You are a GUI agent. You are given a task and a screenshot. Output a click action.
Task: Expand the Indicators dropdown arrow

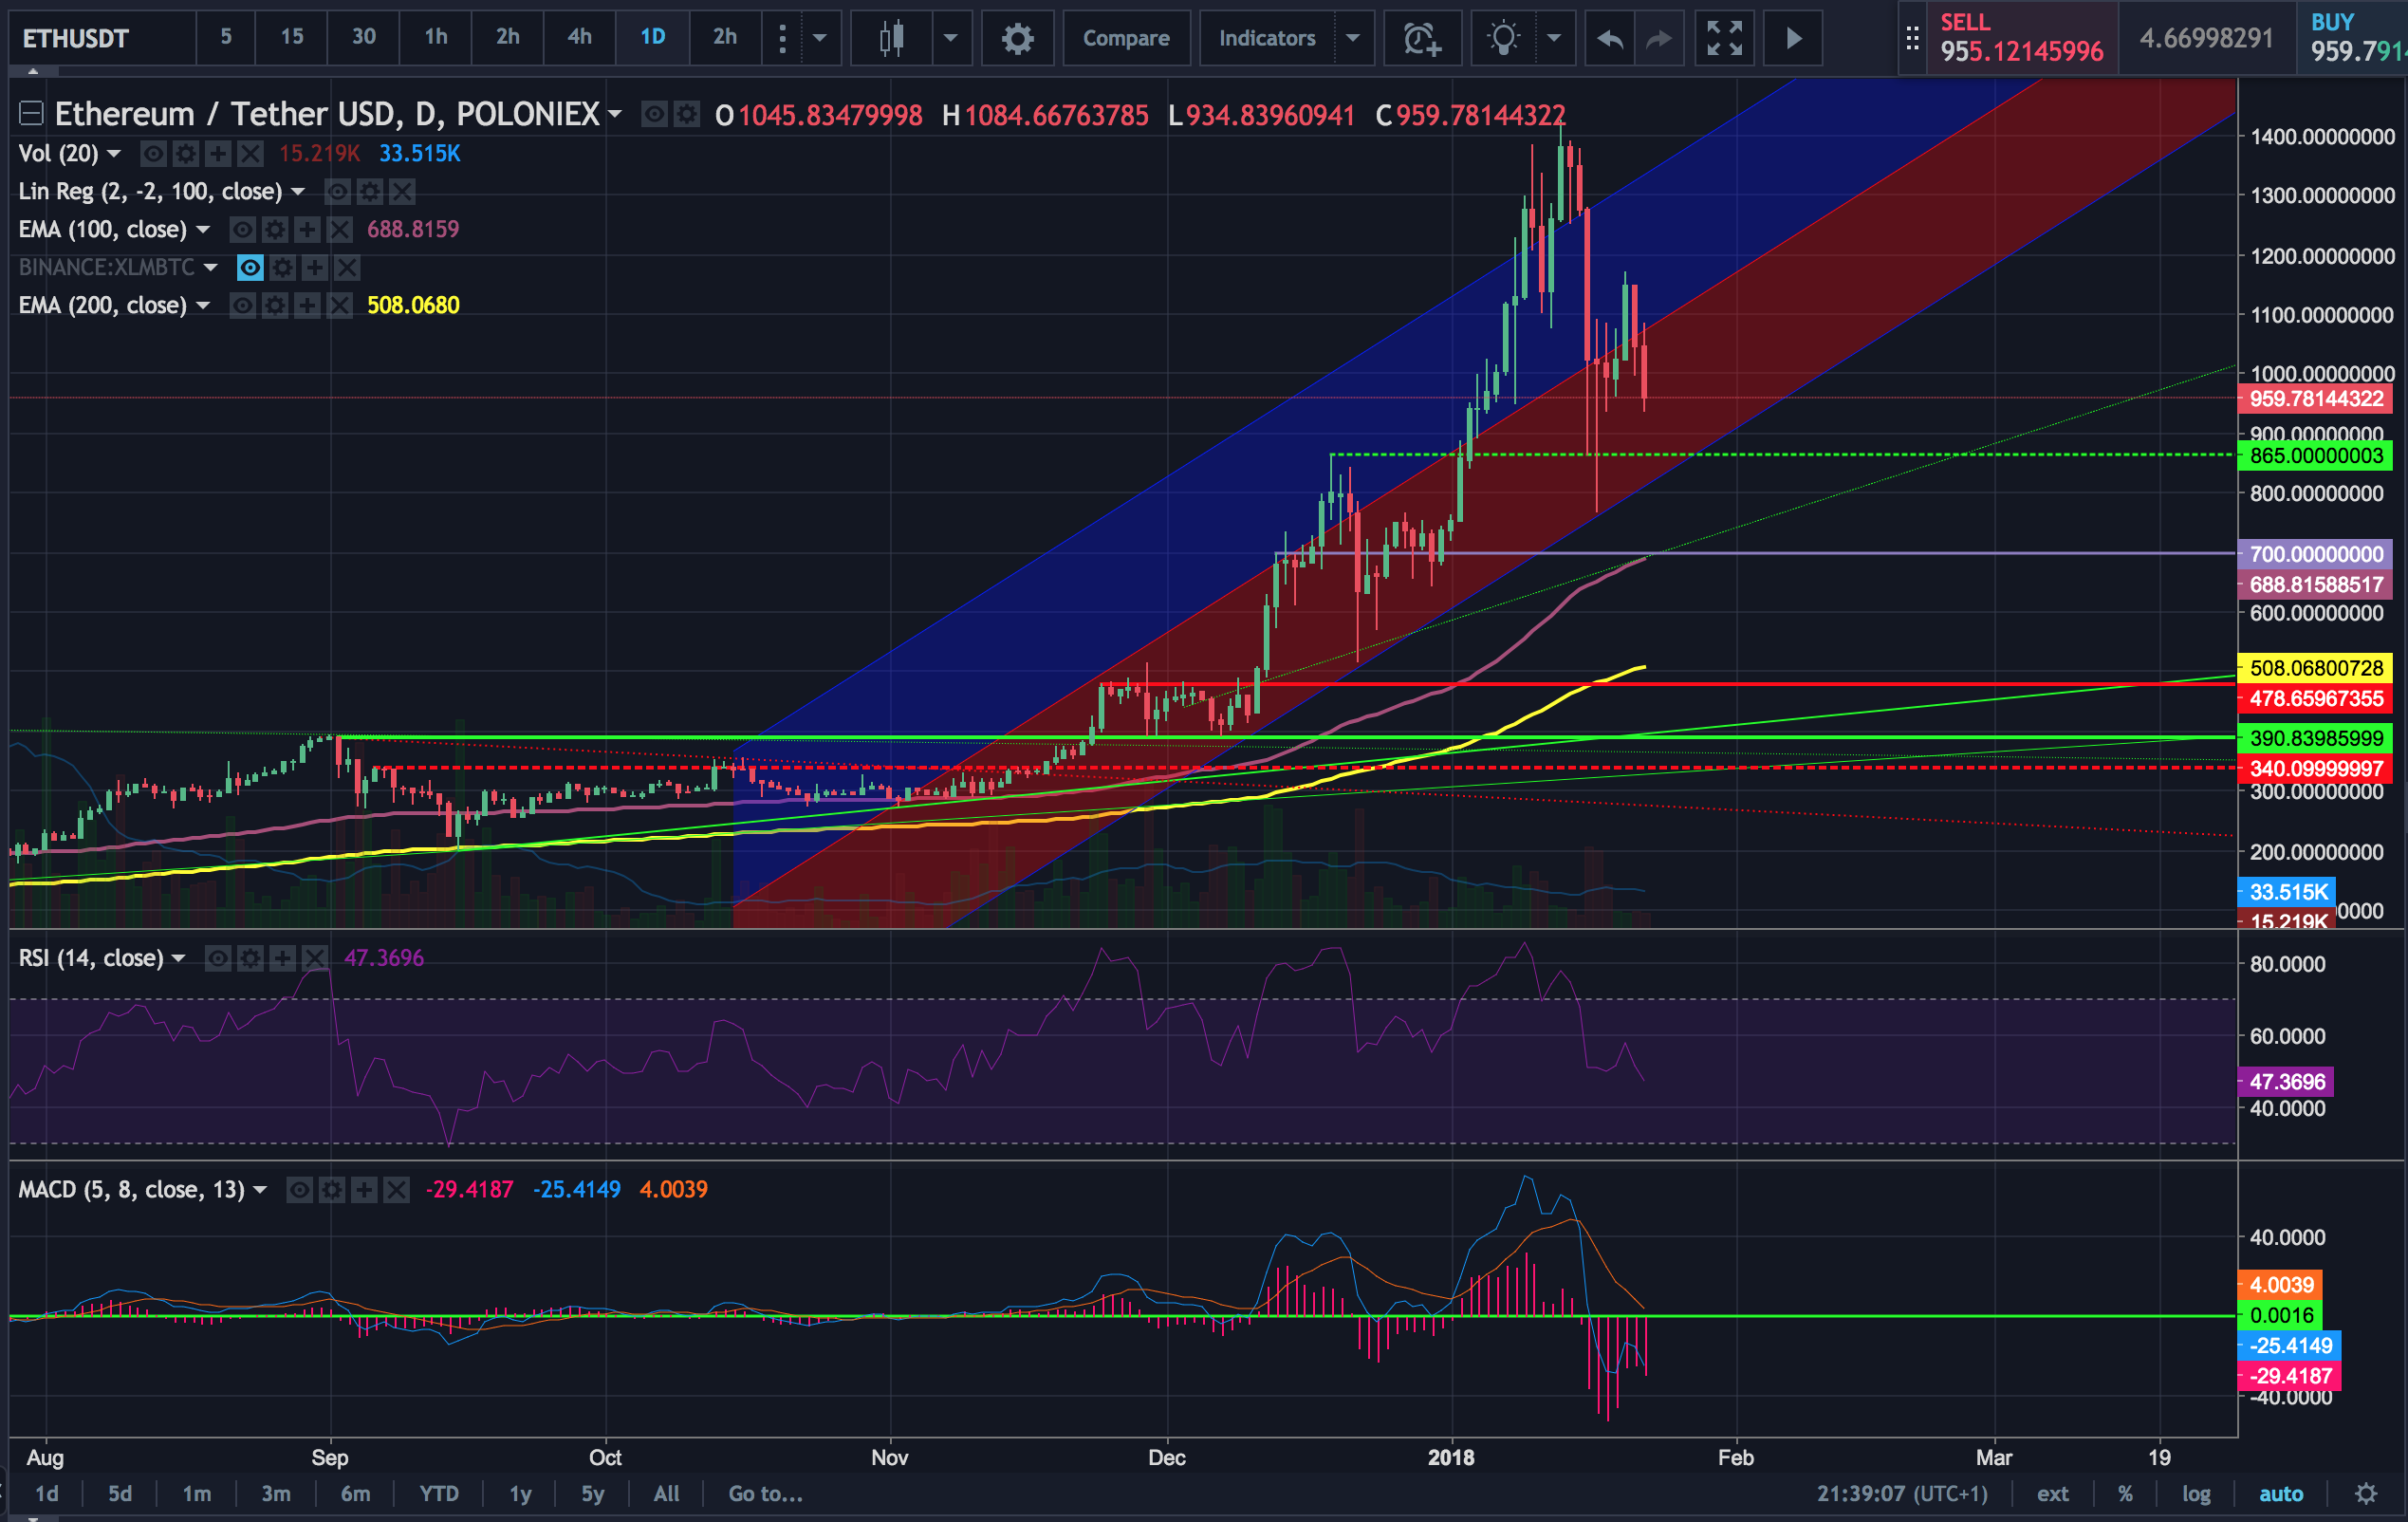[x=1353, y=39]
